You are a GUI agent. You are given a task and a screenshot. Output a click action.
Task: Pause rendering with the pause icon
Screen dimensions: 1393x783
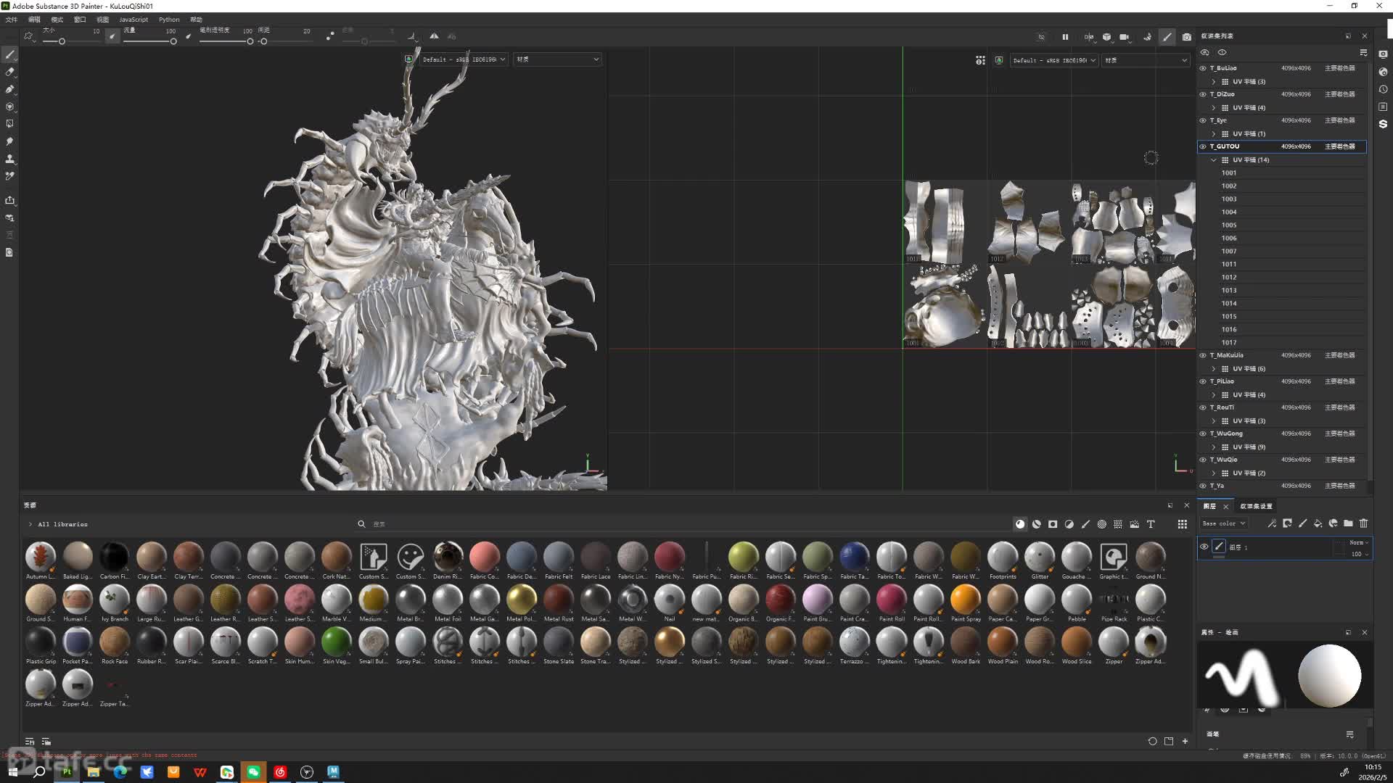coord(1065,37)
